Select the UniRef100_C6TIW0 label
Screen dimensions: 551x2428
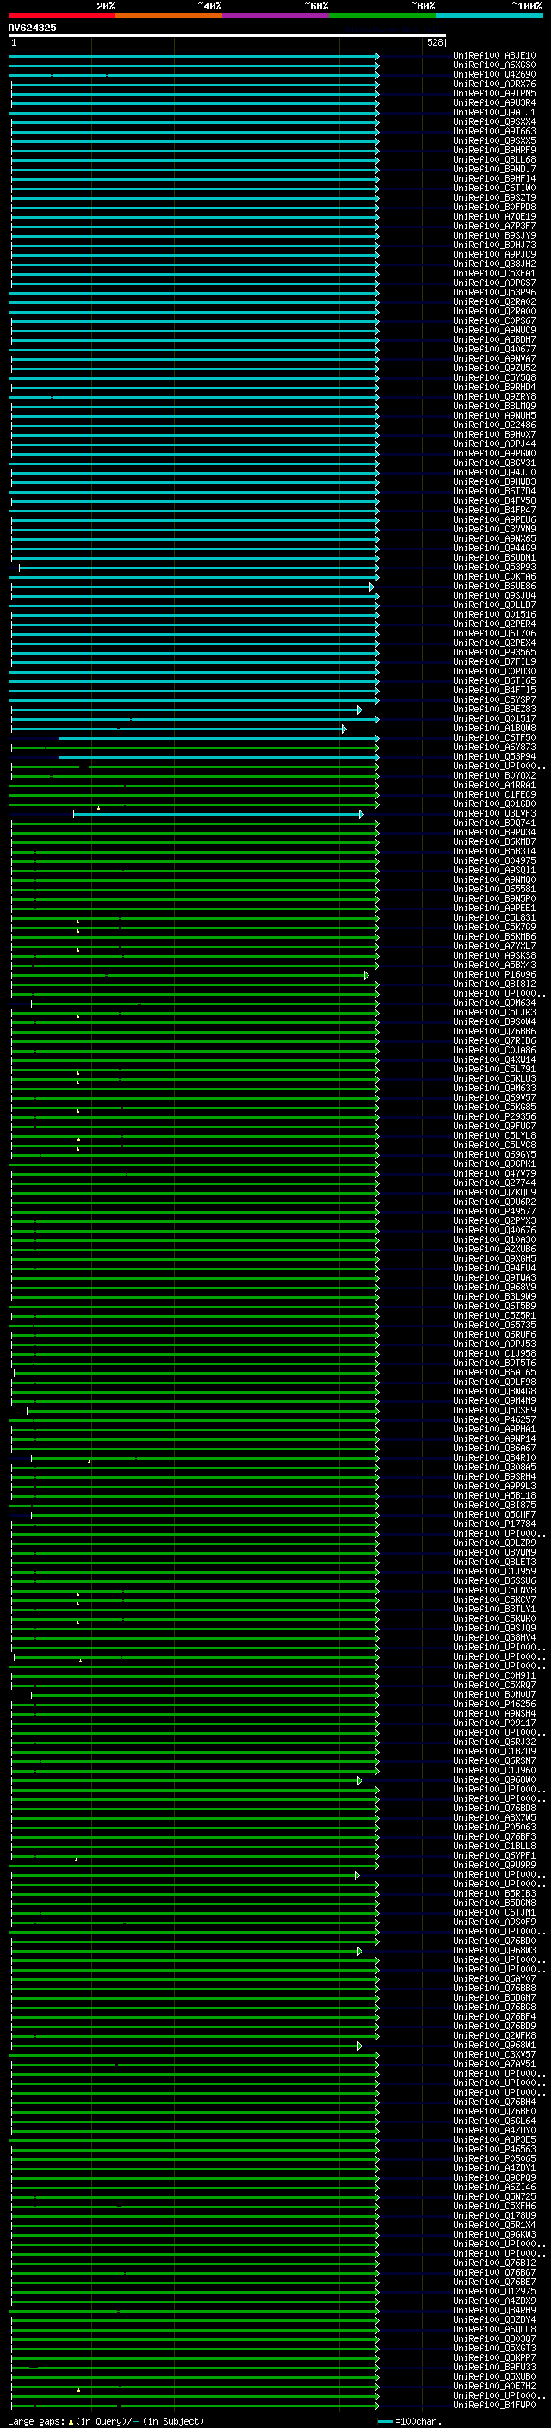(494, 189)
